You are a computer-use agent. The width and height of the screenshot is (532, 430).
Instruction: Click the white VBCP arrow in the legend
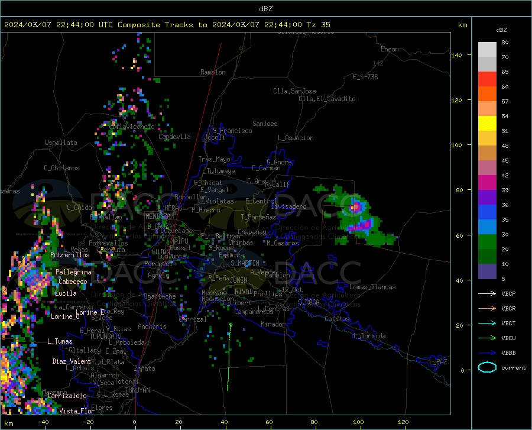click(487, 293)
